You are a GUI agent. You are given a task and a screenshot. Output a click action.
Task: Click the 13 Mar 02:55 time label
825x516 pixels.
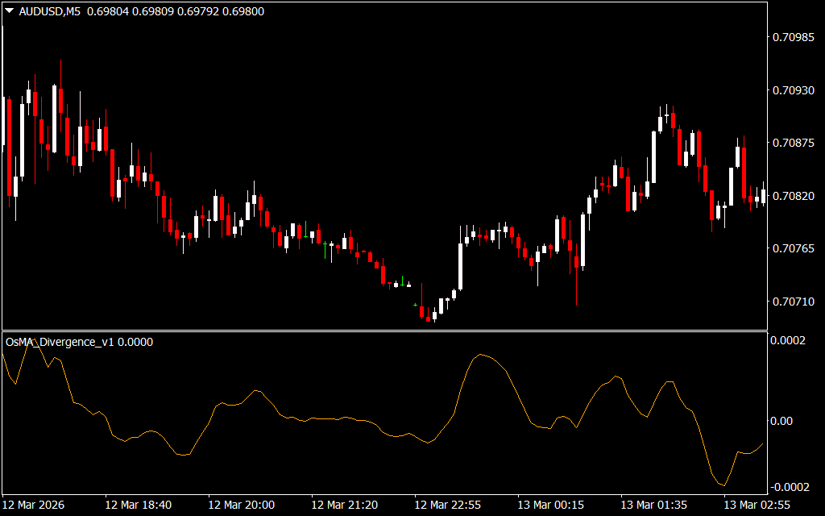[757, 505]
